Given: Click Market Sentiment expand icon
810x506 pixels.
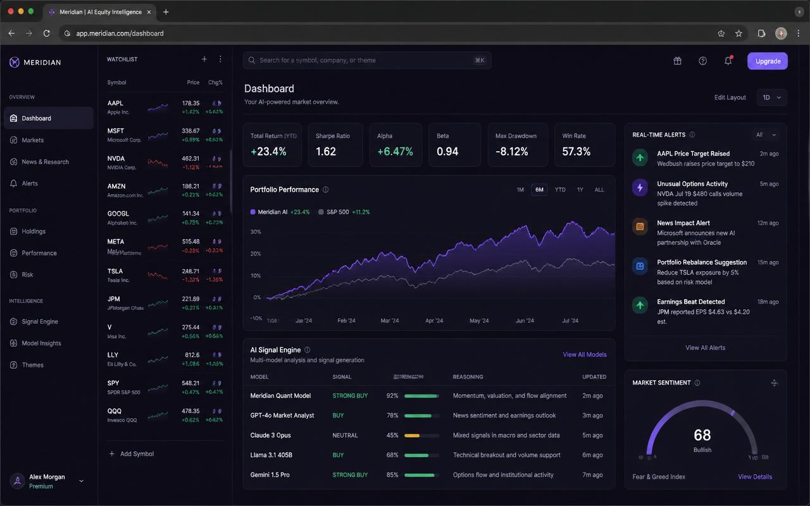Looking at the screenshot, I should click(x=774, y=383).
